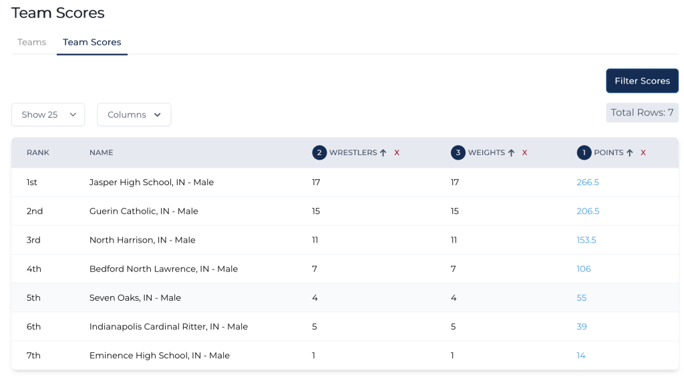Toggle sort arrow on Weights column
Screen dimensions: 684x387
(511, 153)
